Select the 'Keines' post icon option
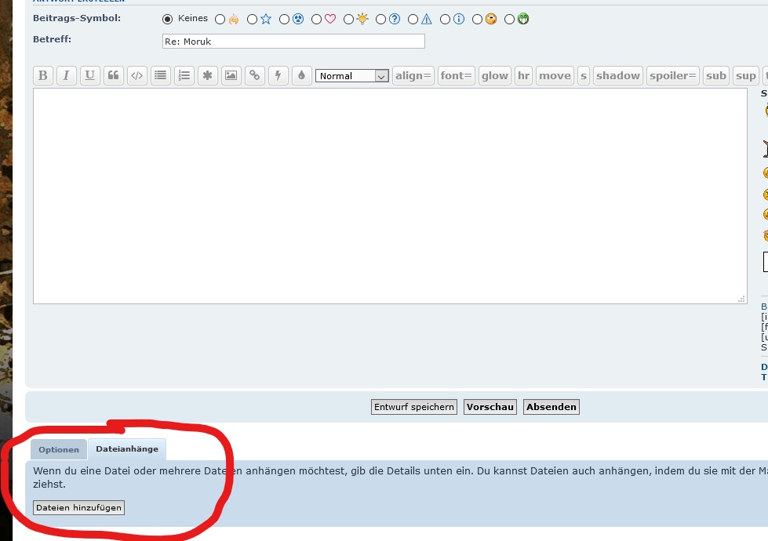Viewport: 768px width, 541px height. coord(167,19)
